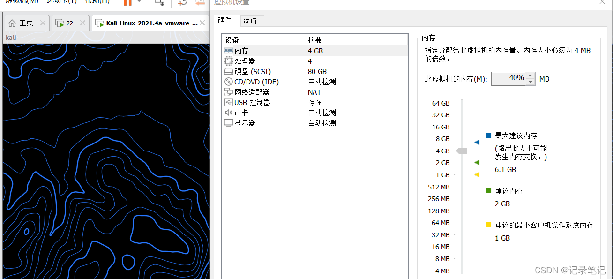Select the 硬盘 (SCSI) hard disk device
The height and width of the screenshot is (279, 613).
click(x=248, y=71)
